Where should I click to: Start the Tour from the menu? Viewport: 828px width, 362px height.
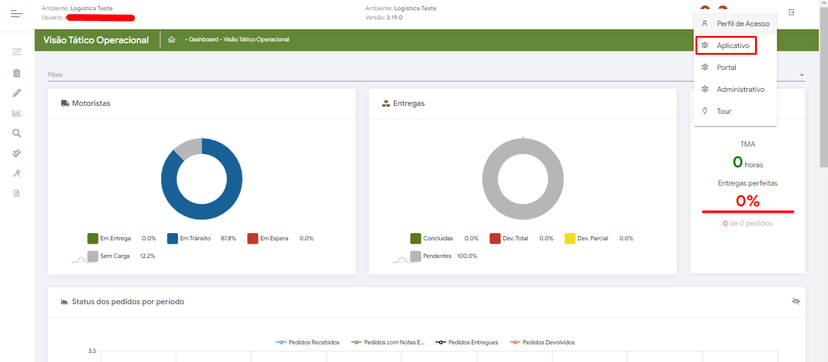coord(723,111)
